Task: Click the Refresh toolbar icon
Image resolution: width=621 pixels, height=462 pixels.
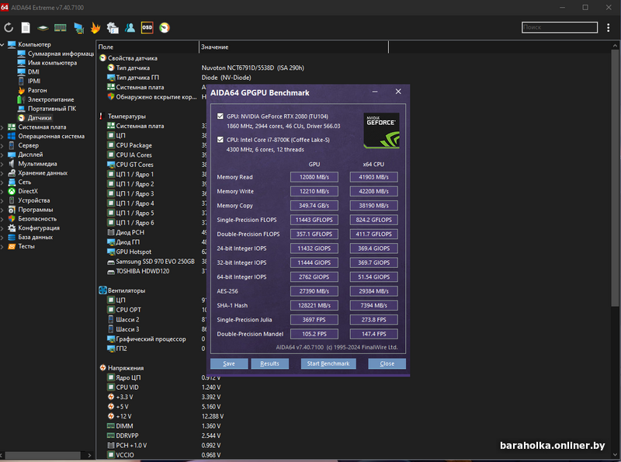Action: pyautogui.click(x=9, y=27)
